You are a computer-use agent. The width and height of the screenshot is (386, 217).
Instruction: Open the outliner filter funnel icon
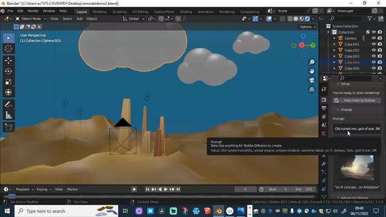click(x=370, y=19)
